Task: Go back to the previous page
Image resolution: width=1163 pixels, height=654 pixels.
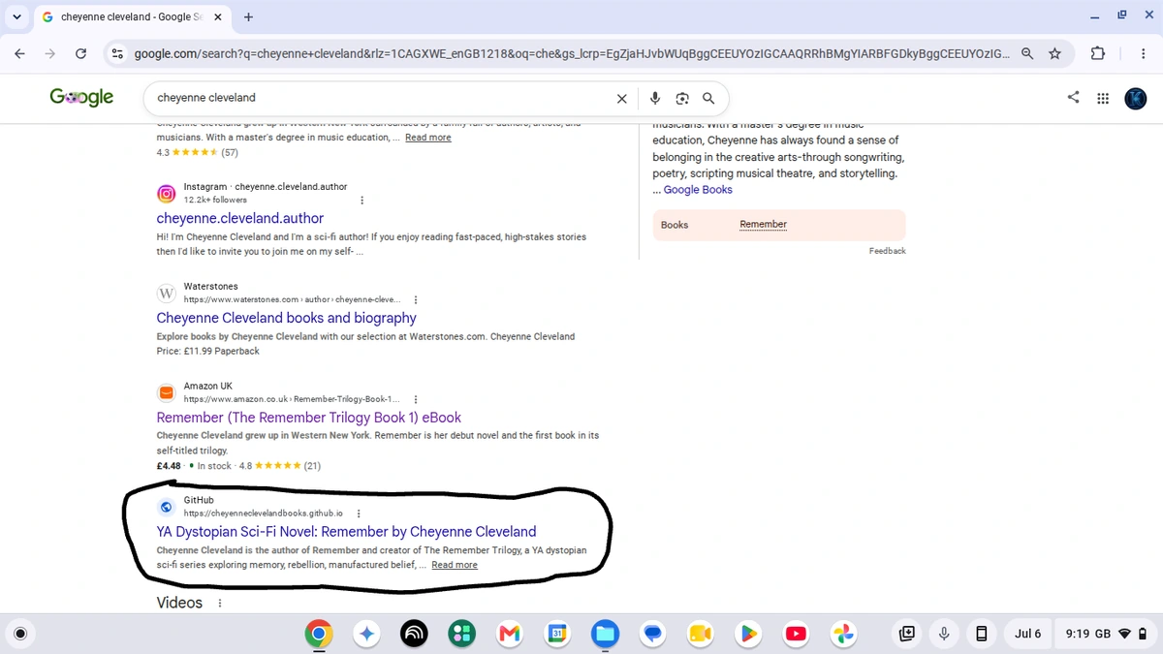Action: click(19, 53)
